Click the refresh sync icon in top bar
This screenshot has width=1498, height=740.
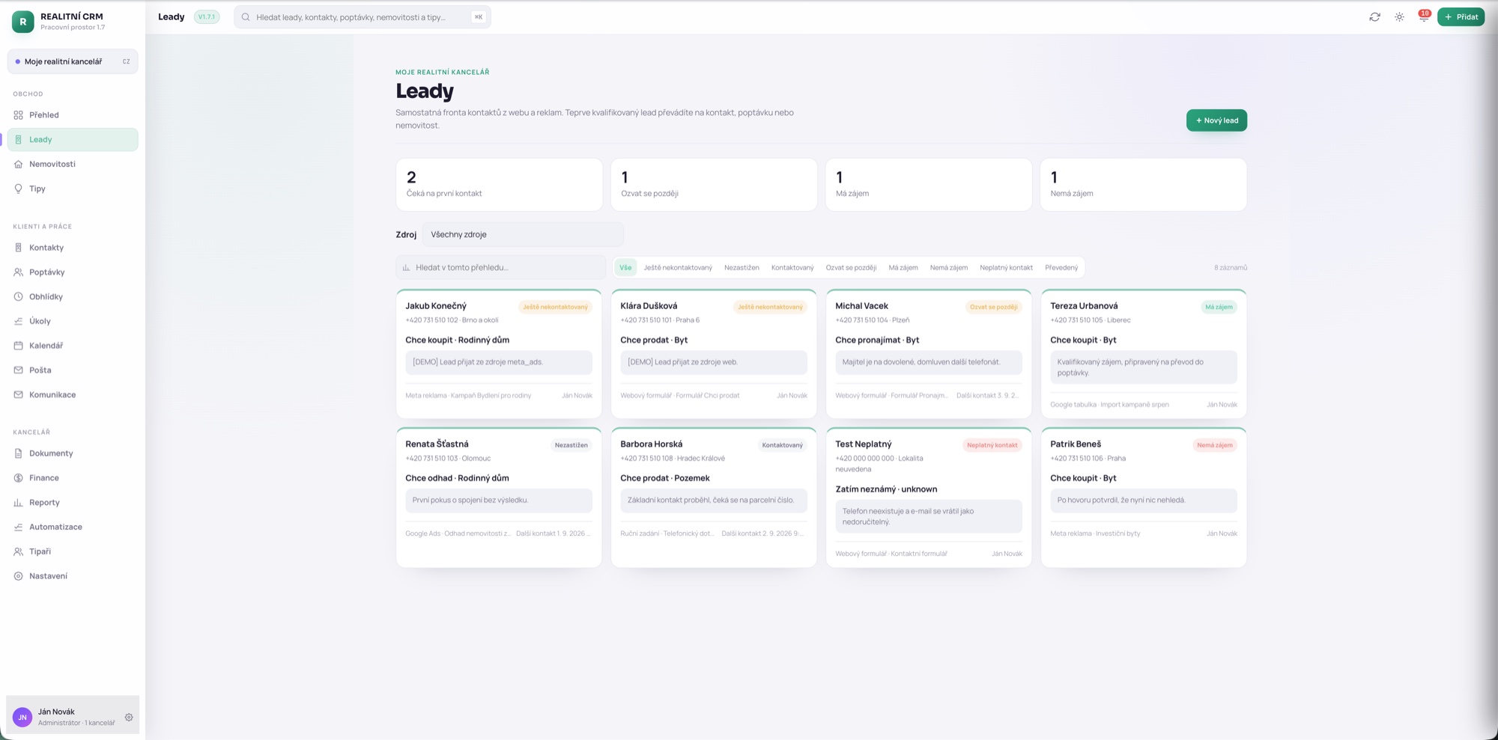tap(1374, 16)
